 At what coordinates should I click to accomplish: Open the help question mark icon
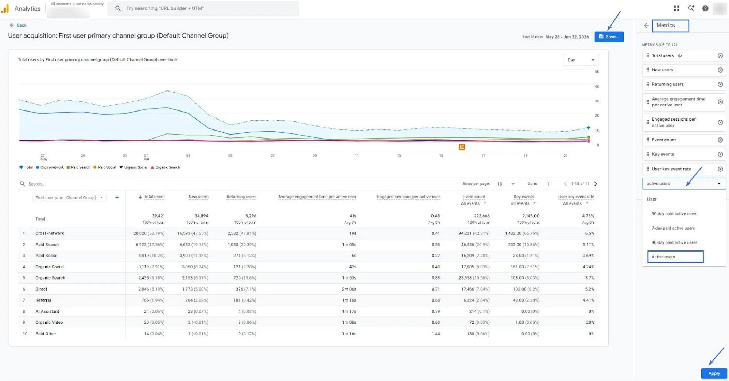coord(705,8)
